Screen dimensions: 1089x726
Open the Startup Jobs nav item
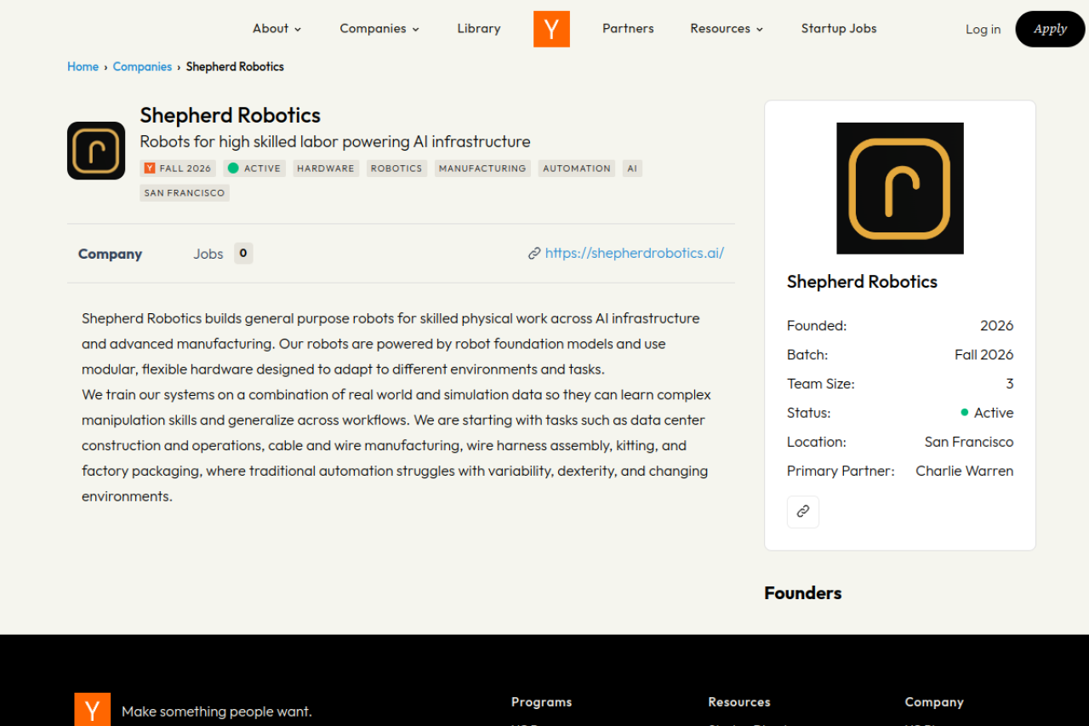839,29
